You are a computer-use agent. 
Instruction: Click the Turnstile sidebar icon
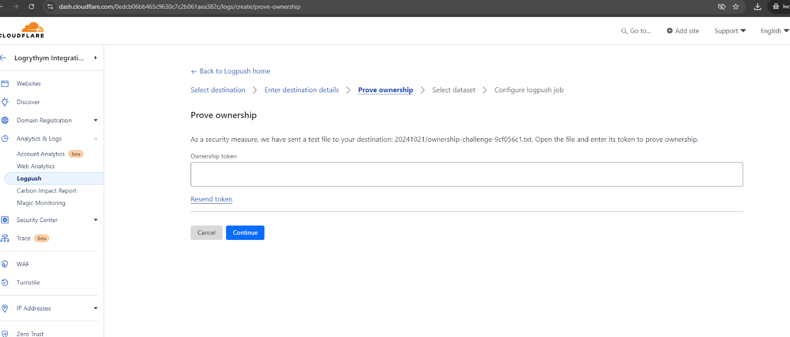[x=5, y=283]
